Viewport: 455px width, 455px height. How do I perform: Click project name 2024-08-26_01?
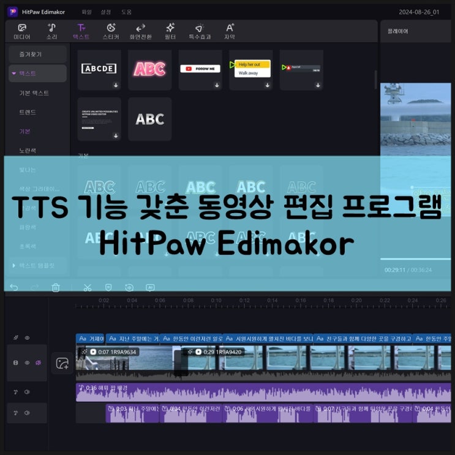[419, 12]
